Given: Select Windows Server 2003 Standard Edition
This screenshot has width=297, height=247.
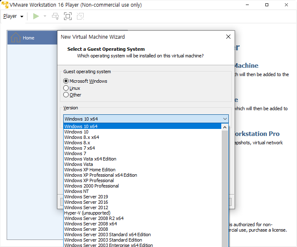Looking at the screenshot, I should tap(142, 240).
